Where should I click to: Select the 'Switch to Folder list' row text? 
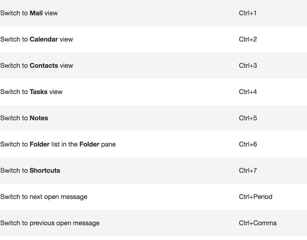pos(58,144)
